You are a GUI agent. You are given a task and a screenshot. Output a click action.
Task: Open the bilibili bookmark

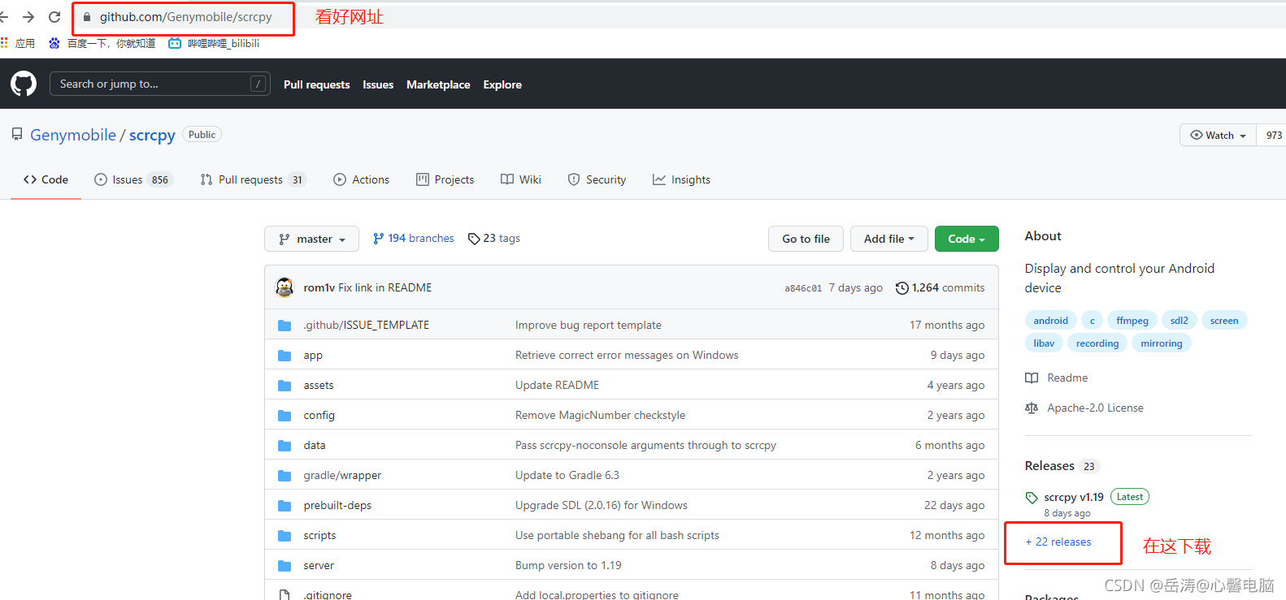tap(214, 43)
